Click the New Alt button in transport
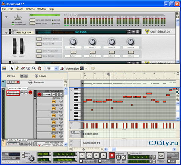The image size is (181, 165). point(124,157)
